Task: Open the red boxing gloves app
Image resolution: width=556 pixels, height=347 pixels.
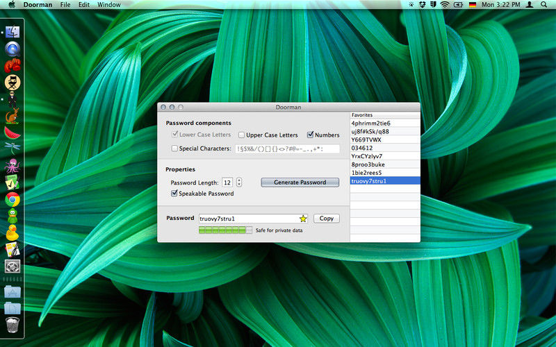Action: tap(13, 65)
